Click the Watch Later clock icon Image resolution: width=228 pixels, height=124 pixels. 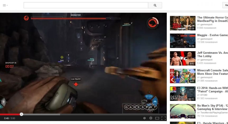pos(145,118)
